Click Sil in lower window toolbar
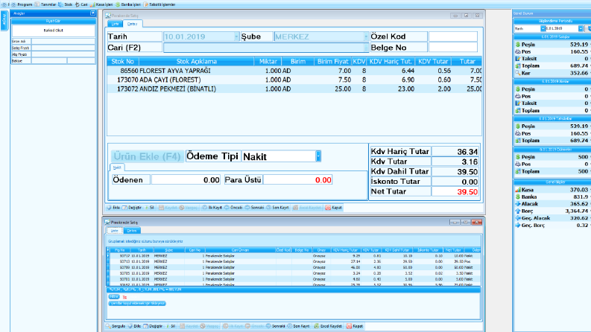Viewport: 591px width, 332px height. [x=171, y=326]
